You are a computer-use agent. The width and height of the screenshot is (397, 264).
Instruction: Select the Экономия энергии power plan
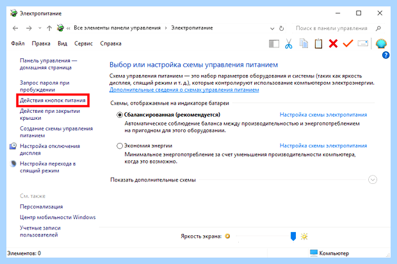(x=120, y=146)
